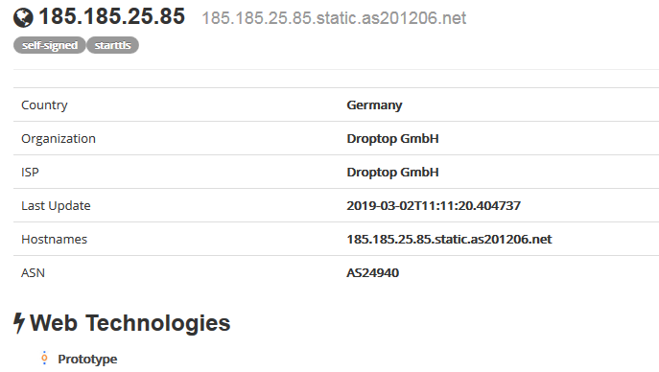Click the ISP row label
Image resolution: width=659 pixels, height=372 pixels.
pyautogui.click(x=30, y=173)
